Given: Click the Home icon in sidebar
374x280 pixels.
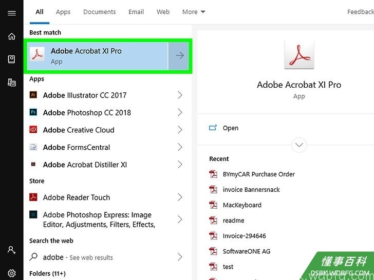Looking at the screenshot, I should click(12, 36).
